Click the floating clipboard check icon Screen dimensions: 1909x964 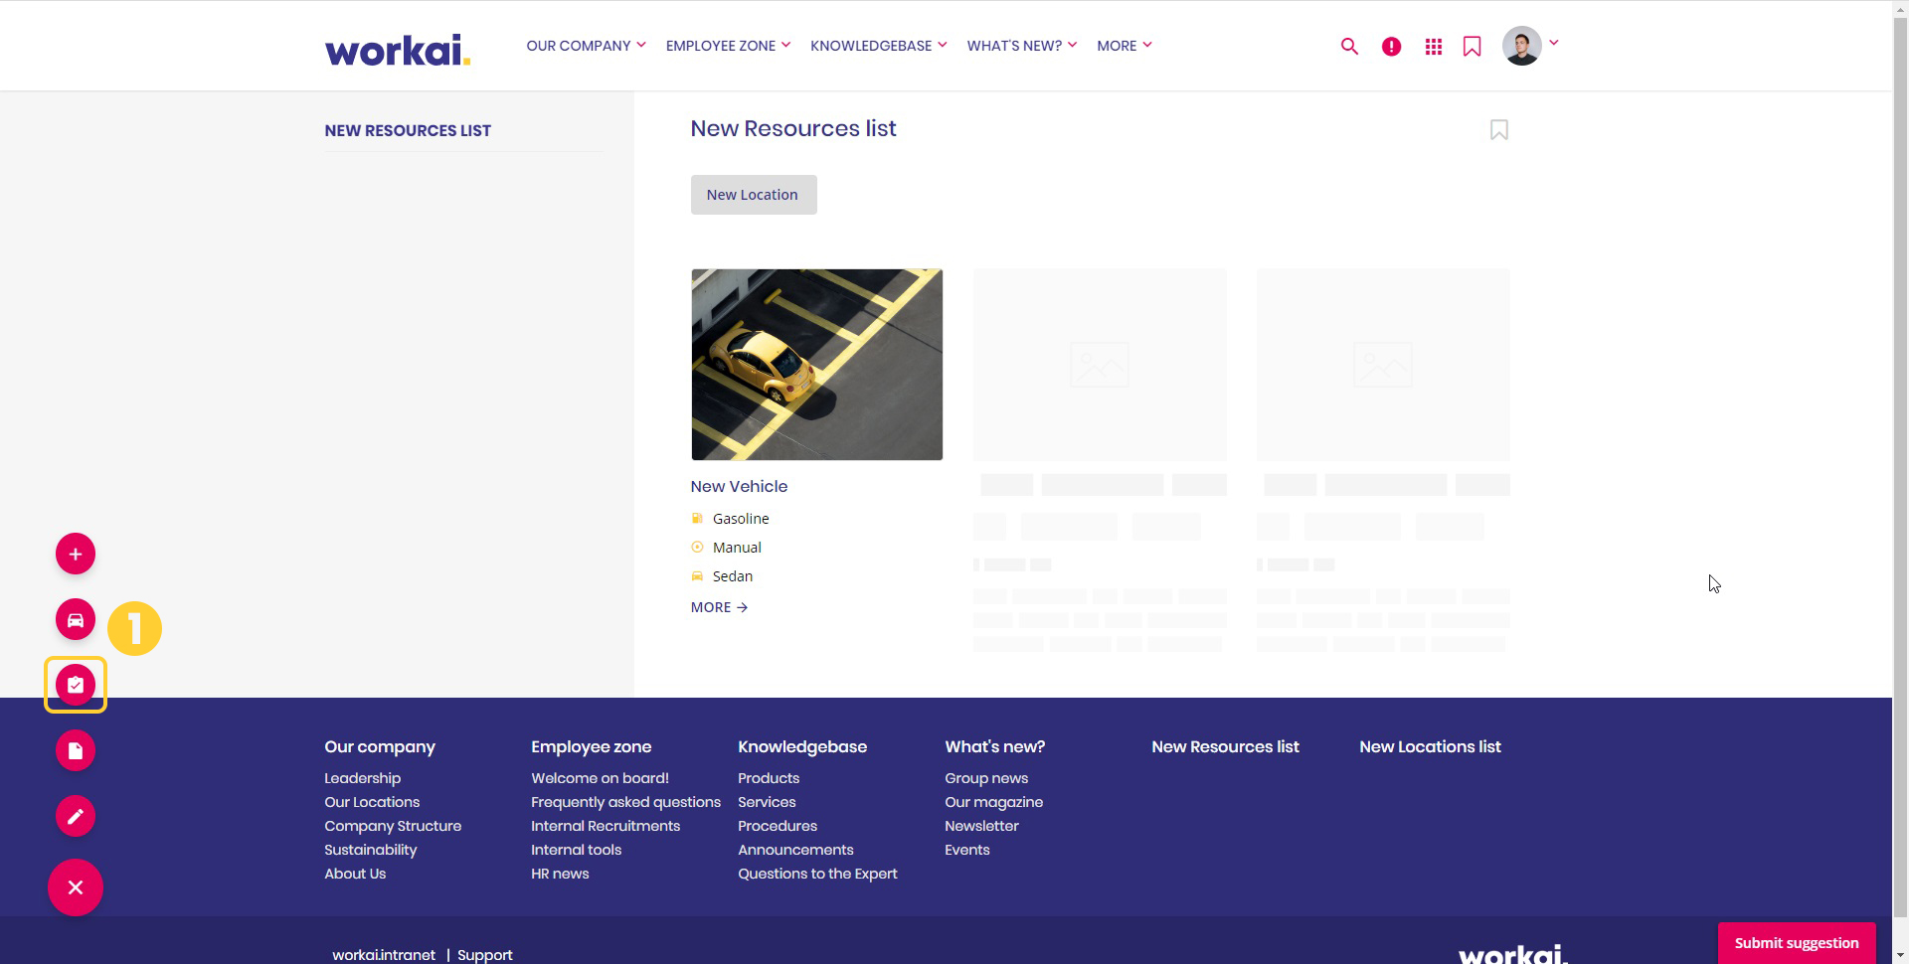pyautogui.click(x=76, y=685)
